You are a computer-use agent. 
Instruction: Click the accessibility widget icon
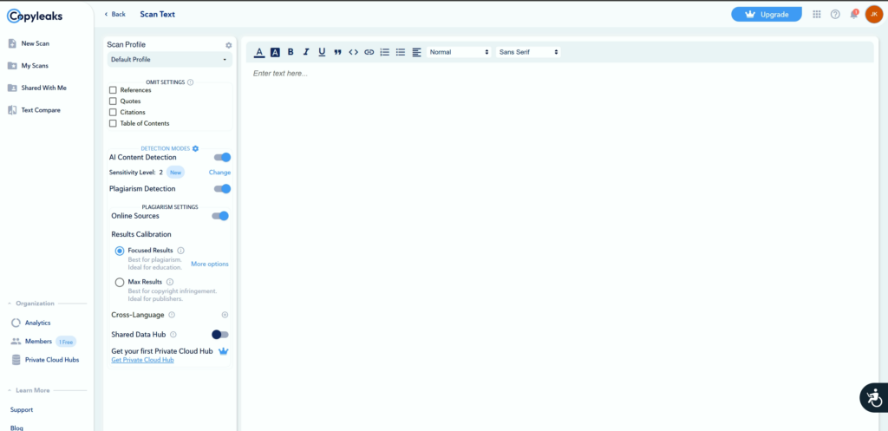click(872, 397)
